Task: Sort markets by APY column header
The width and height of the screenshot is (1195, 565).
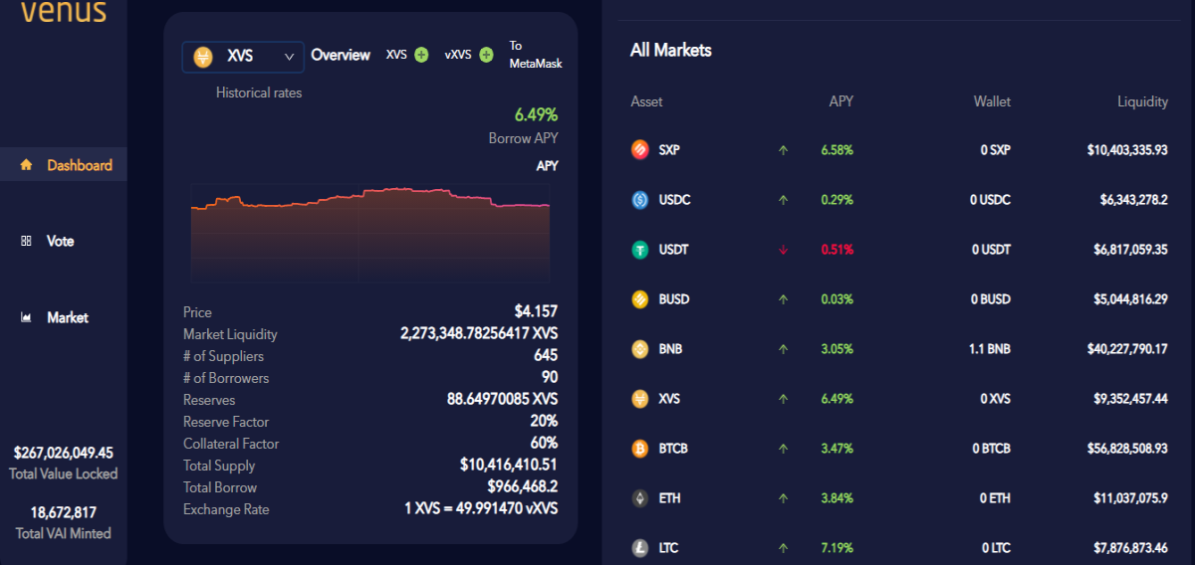Action: [x=841, y=101]
